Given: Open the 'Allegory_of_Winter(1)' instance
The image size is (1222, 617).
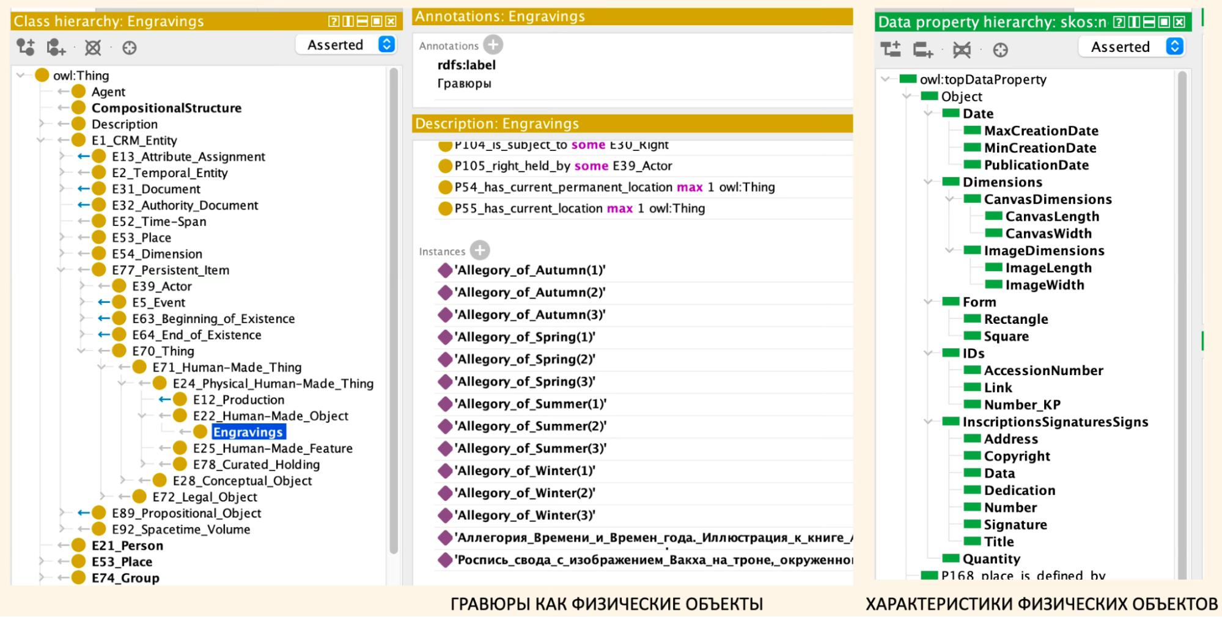Looking at the screenshot, I should tap(526, 471).
